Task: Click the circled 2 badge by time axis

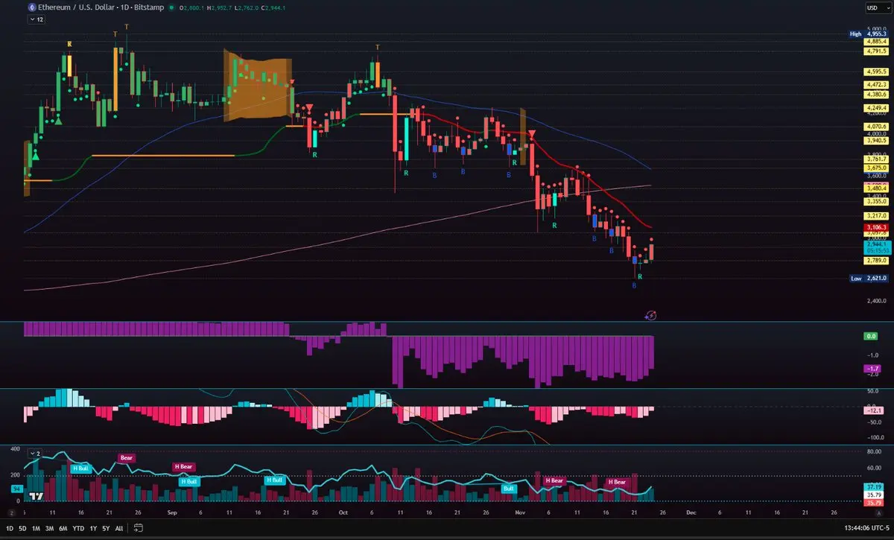Action: (x=10, y=513)
